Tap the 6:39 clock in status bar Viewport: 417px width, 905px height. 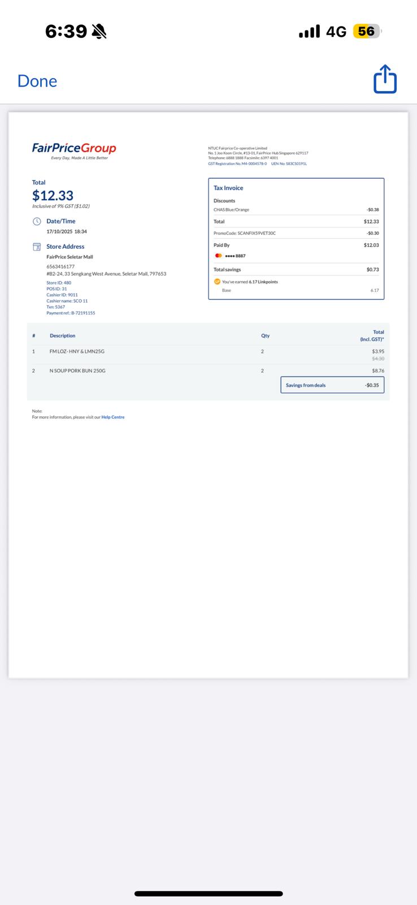[x=66, y=32]
